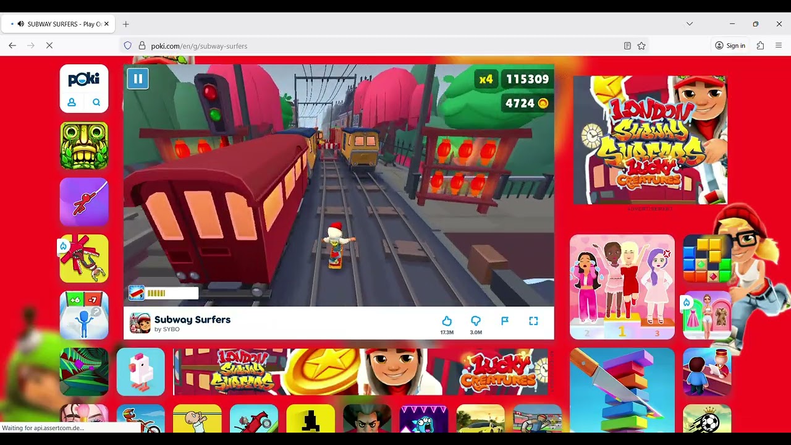This screenshot has height=445, width=791.
Task: Click the 'by SYBO' developer text
Action: 167,329
